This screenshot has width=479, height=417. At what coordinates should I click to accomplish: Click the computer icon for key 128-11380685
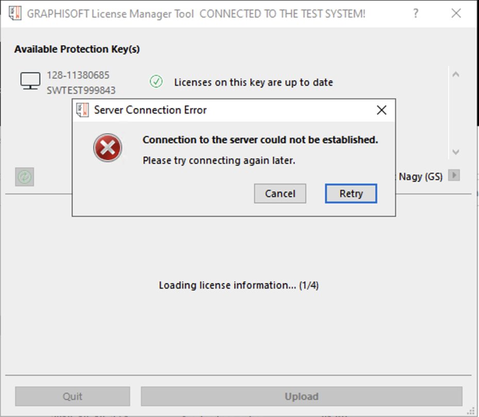pyautogui.click(x=30, y=81)
